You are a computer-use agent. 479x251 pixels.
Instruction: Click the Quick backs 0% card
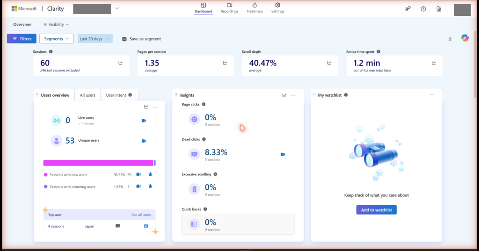[238, 224]
